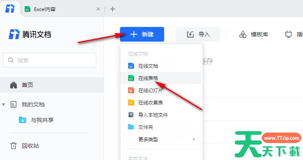This screenshot has height=160, width=303.
Task: Create a new 在线文档
Action: 148,66
